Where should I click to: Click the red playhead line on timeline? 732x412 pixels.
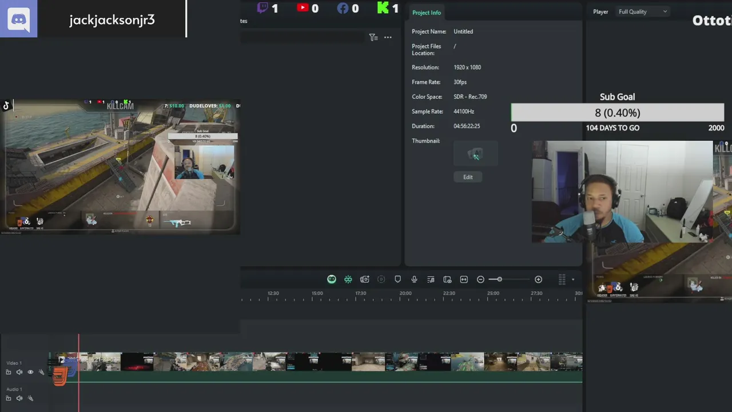(x=79, y=372)
